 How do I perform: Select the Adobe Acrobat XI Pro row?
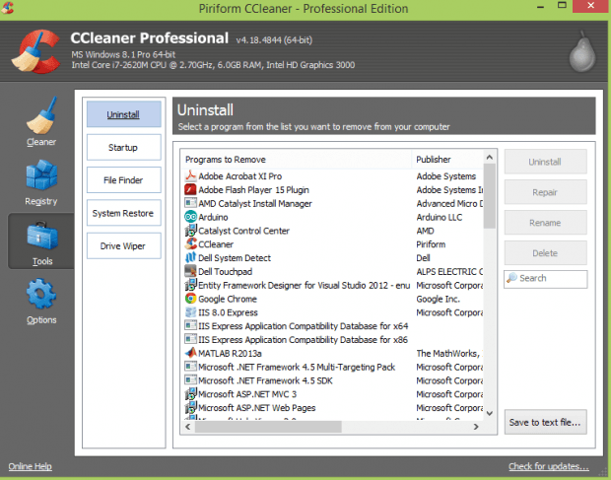click(x=333, y=176)
